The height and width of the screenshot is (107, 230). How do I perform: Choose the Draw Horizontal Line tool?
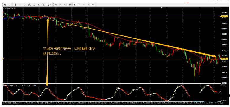pos(20,5)
